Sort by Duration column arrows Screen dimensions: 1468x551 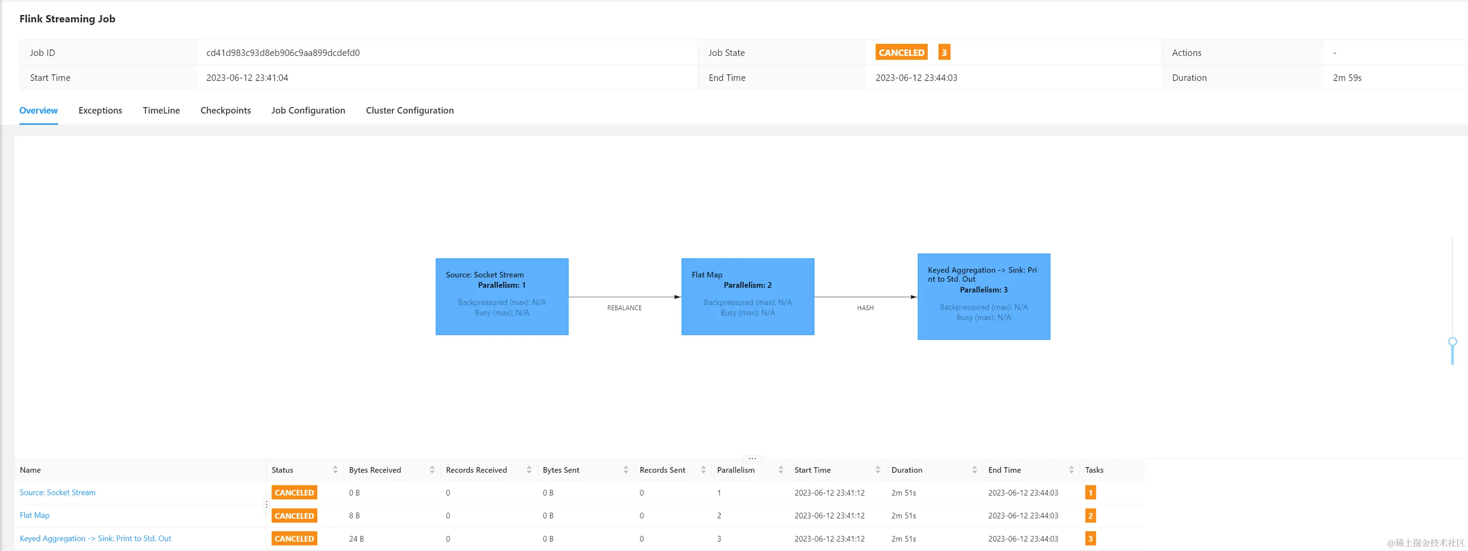tap(974, 470)
